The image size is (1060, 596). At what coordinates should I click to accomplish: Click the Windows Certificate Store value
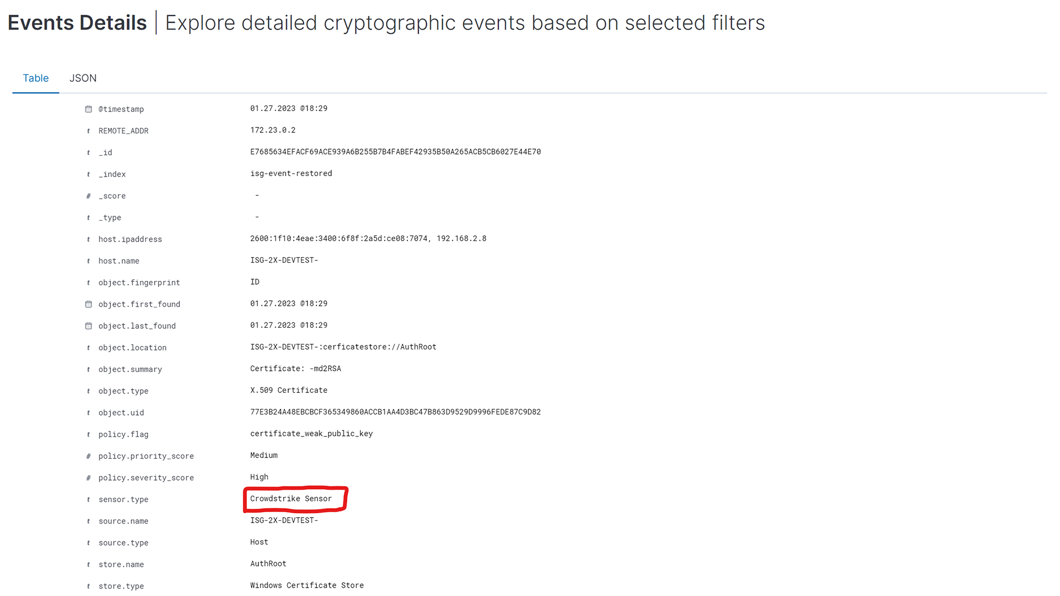[307, 586]
